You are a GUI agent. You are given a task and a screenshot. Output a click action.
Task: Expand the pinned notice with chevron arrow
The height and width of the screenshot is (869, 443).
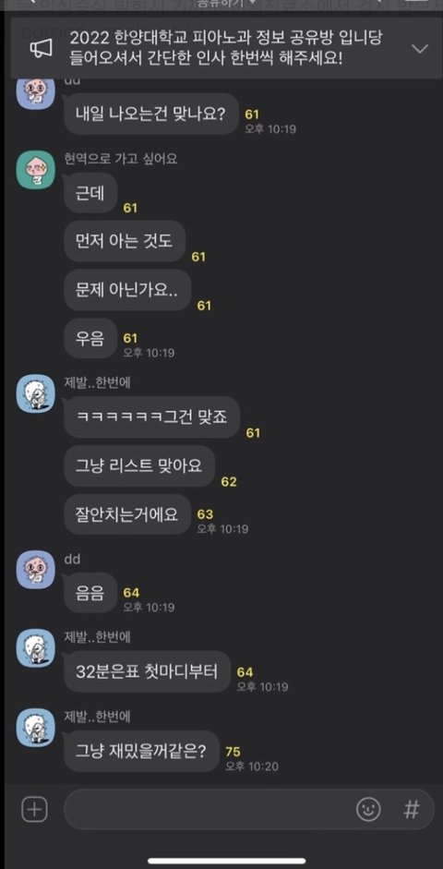pos(420,49)
